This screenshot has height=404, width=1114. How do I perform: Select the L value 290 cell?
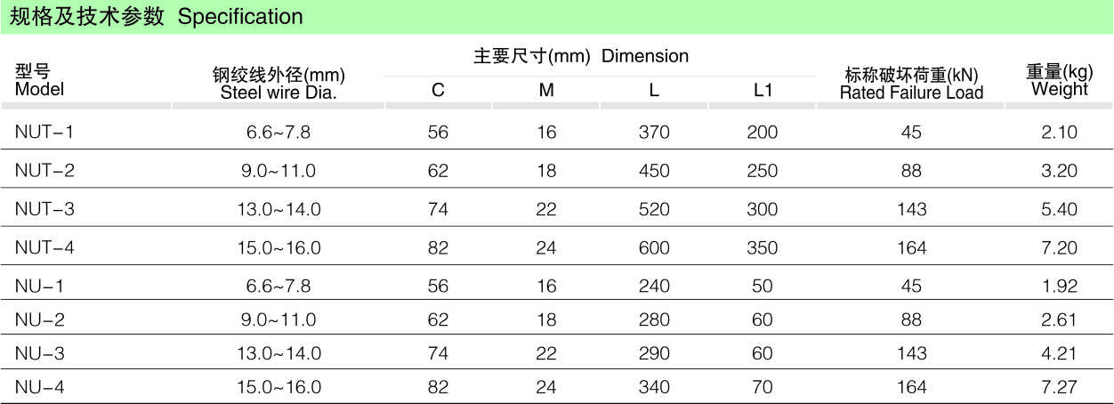654,353
